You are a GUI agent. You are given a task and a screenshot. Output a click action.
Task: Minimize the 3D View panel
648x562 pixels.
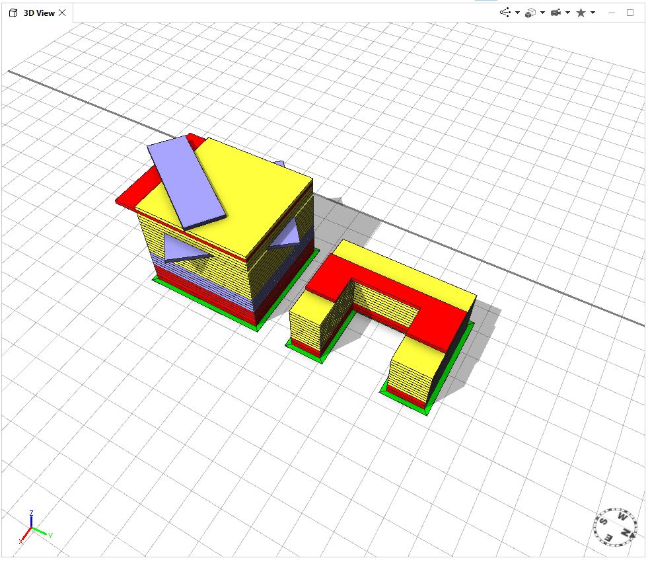pos(612,13)
